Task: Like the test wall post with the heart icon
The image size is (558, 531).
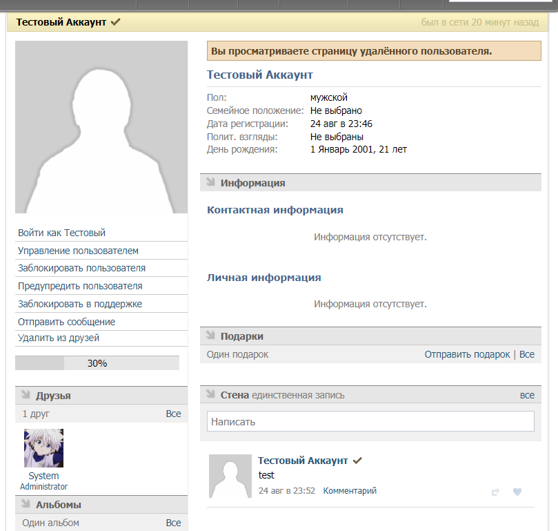Action: pyautogui.click(x=517, y=492)
